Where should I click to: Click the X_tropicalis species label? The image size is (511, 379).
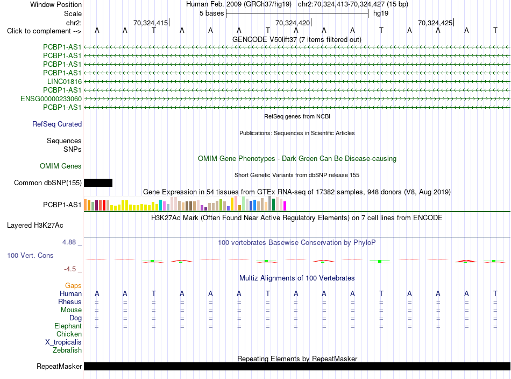[63, 342]
